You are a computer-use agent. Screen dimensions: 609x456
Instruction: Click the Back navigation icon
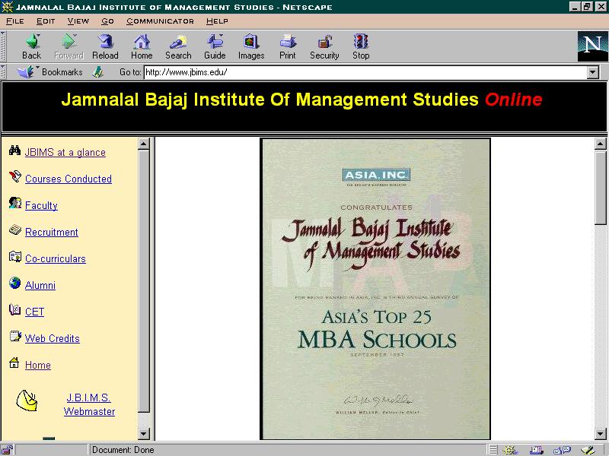[x=31, y=46]
